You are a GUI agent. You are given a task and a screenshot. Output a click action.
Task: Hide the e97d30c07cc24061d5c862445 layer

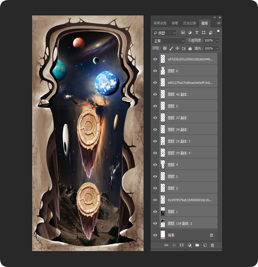(x=155, y=59)
